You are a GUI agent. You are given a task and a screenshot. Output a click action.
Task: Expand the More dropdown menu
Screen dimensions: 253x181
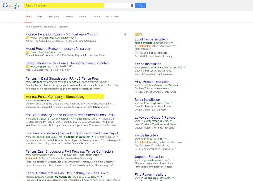tap(96, 17)
